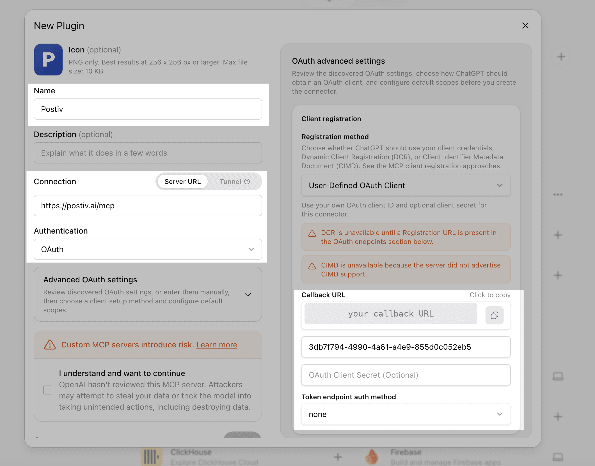Viewport: 595px width, 466px height.
Task: Edit the Name field containing Postiv
Action: pyautogui.click(x=148, y=109)
